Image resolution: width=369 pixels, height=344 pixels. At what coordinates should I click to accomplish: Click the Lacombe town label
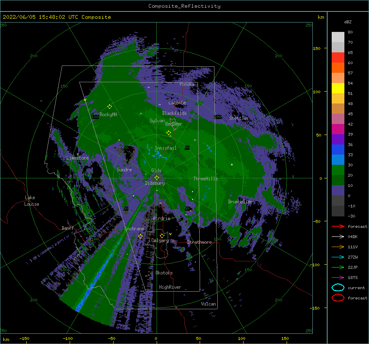pyautogui.click(x=177, y=103)
